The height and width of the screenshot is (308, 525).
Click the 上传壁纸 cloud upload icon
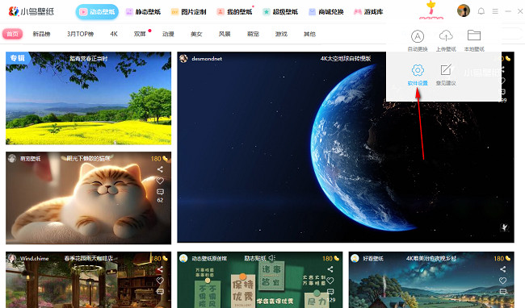pyautogui.click(x=446, y=35)
